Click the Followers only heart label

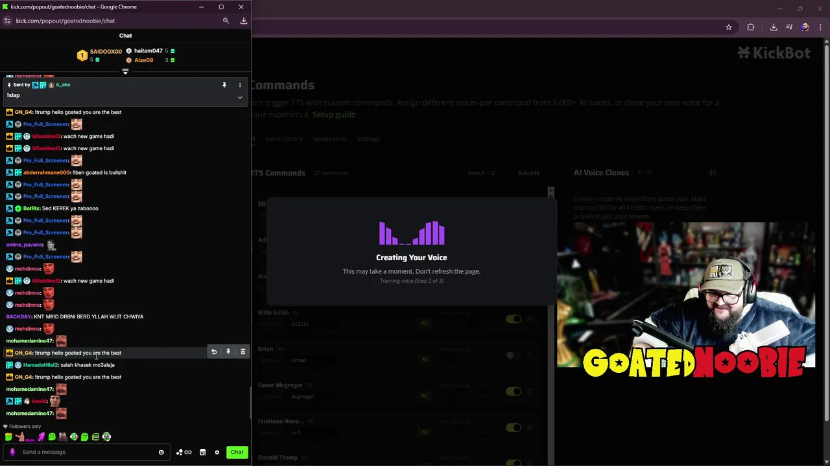click(x=22, y=427)
